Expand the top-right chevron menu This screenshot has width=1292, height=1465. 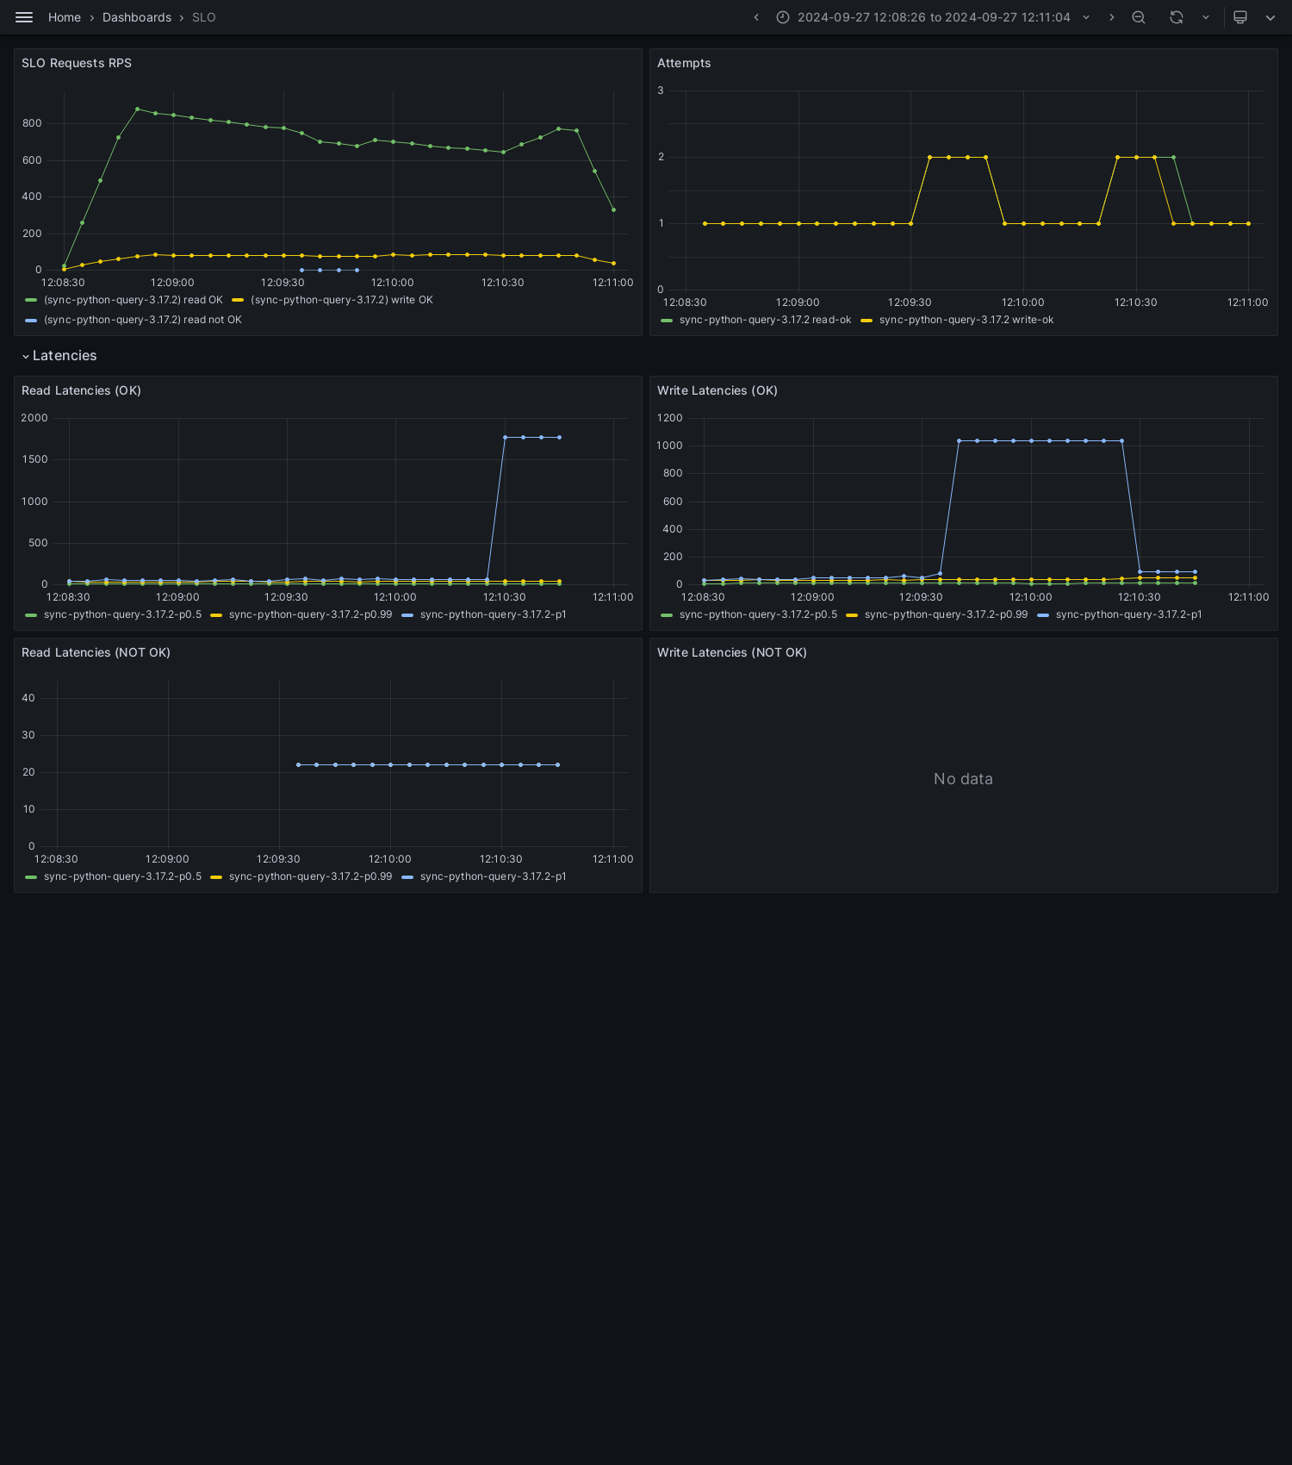pyautogui.click(x=1270, y=17)
